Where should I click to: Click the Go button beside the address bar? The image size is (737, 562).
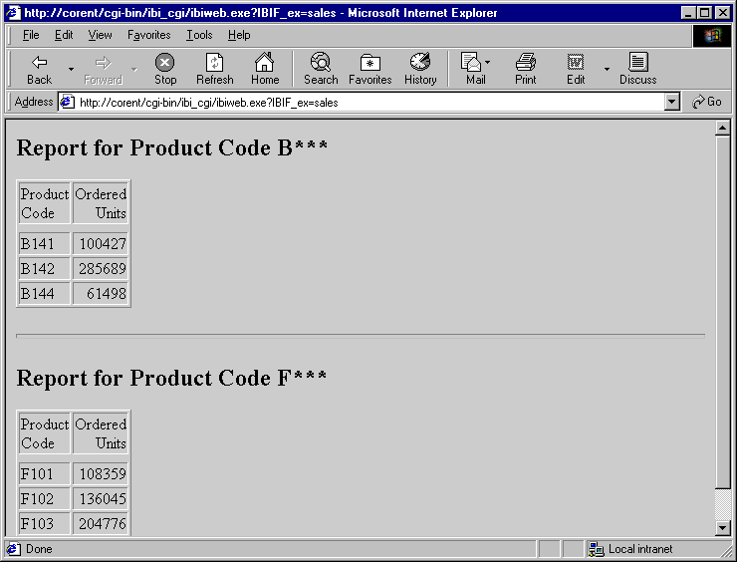[x=708, y=102]
